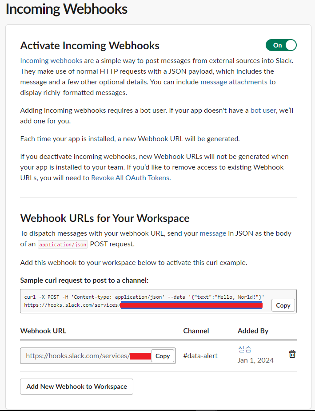Click the Channel column header

point(196,331)
